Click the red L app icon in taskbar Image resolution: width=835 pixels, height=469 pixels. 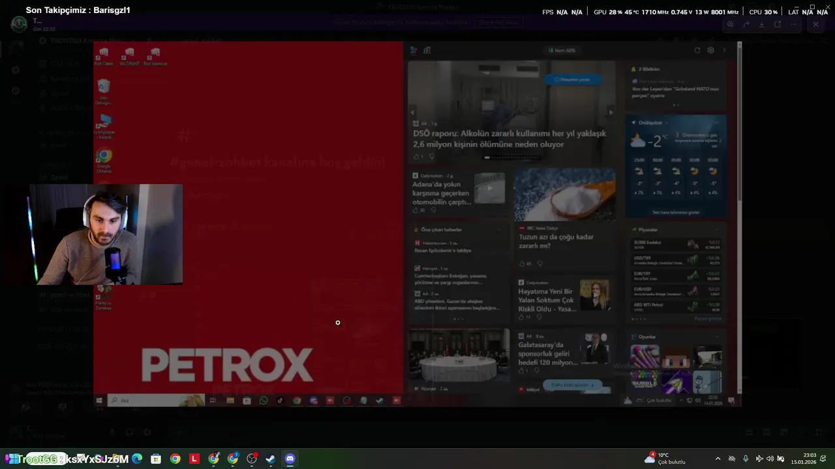coord(194,459)
